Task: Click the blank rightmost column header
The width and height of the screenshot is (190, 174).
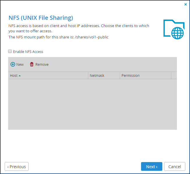Action: point(174,75)
